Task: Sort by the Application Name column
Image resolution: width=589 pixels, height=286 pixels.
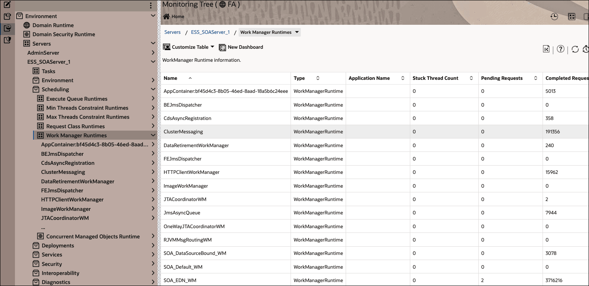Action: click(403, 78)
